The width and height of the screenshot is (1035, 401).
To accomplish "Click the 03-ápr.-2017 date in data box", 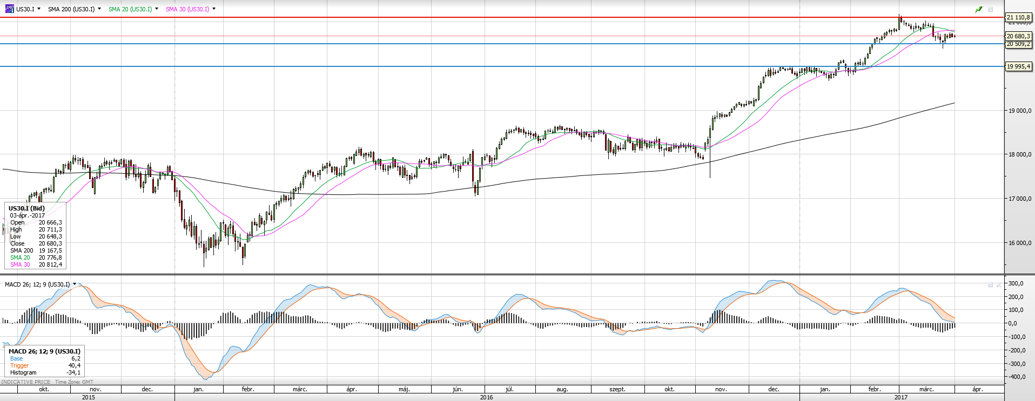I will click(x=28, y=215).
